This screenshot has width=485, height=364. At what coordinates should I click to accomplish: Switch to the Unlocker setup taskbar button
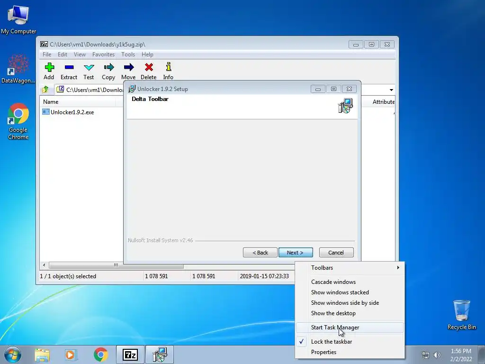pos(160,355)
